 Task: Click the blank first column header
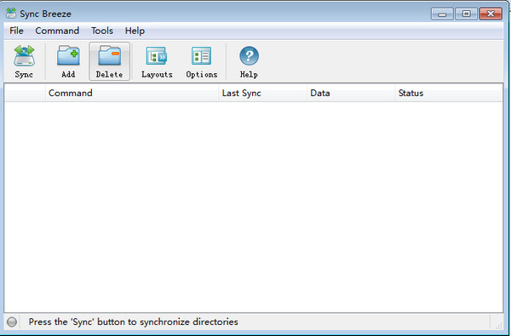25,93
